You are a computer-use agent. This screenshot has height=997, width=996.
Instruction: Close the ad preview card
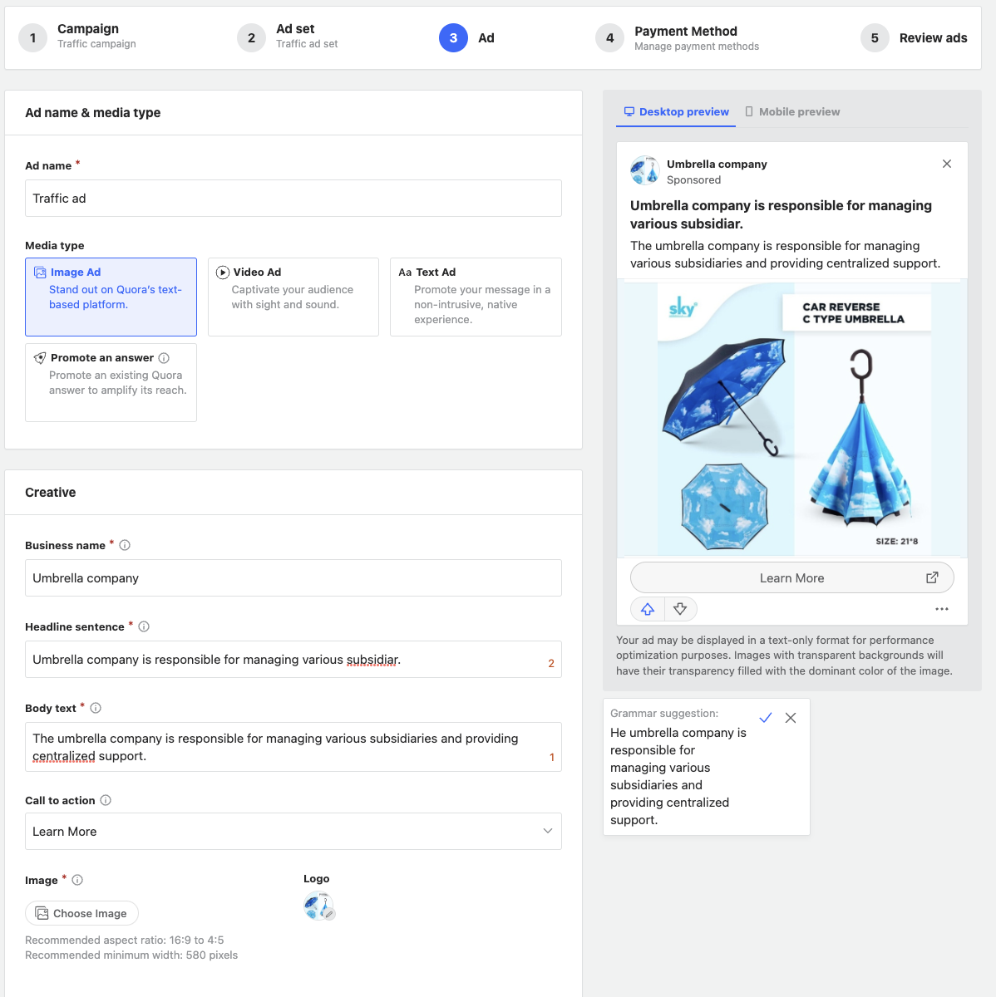click(x=947, y=164)
